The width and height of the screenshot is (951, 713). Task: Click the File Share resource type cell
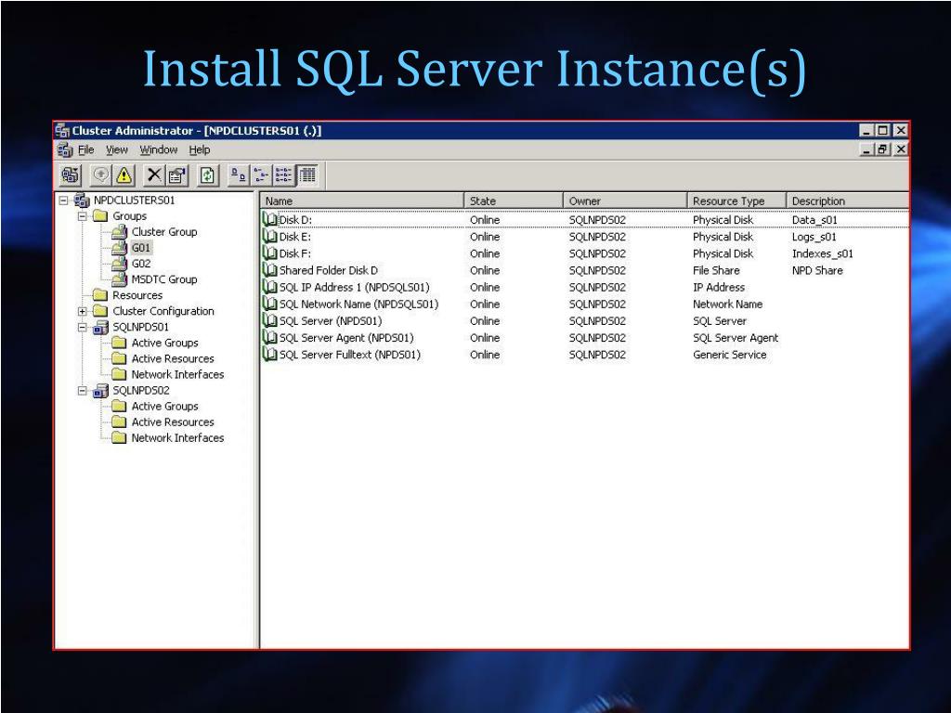click(x=716, y=270)
